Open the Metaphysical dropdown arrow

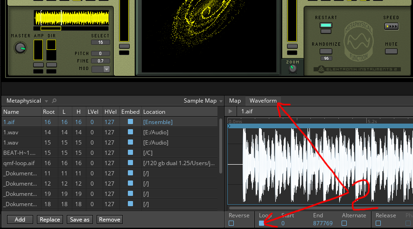(46, 101)
